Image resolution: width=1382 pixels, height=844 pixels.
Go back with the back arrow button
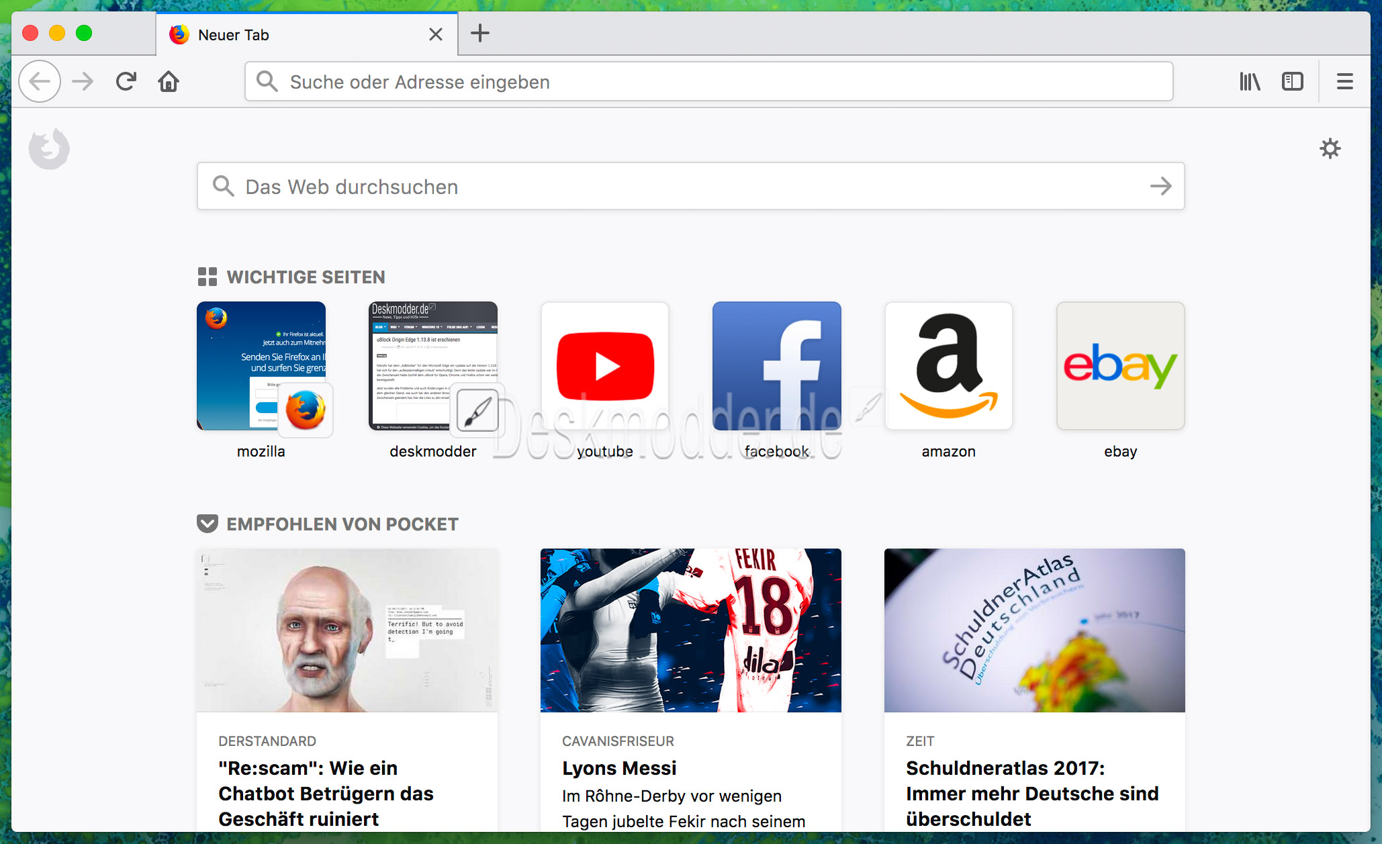coord(40,82)
